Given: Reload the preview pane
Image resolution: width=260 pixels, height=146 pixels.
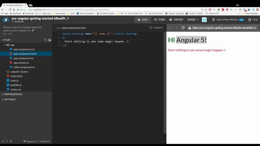Looking at the screenshot, I should (183, 28).
